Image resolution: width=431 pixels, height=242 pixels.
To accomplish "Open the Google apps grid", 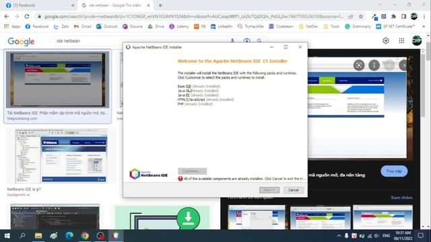I will click(x=401, y=40).
